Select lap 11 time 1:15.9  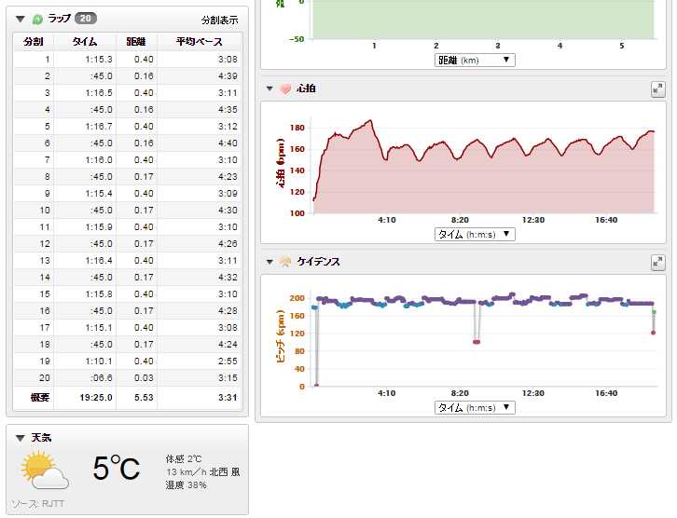99,227
